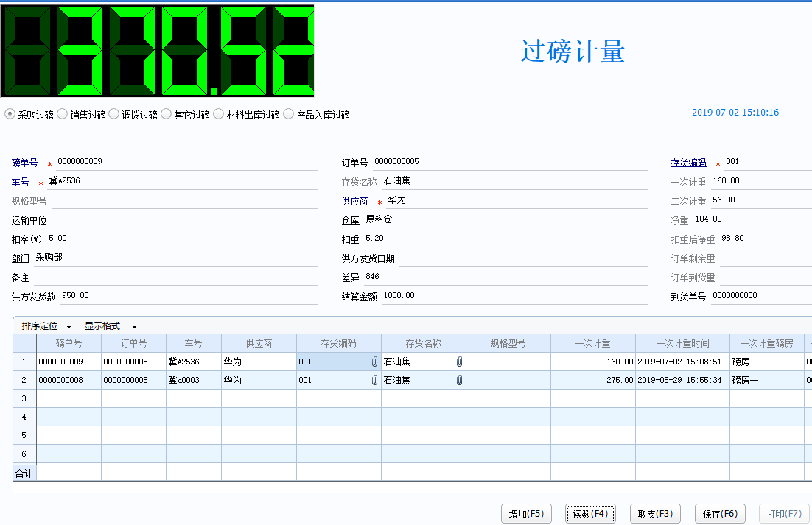Click paperclip icon in row 1 存货编码 cell

pyautogui.click(x=374, y=362)
